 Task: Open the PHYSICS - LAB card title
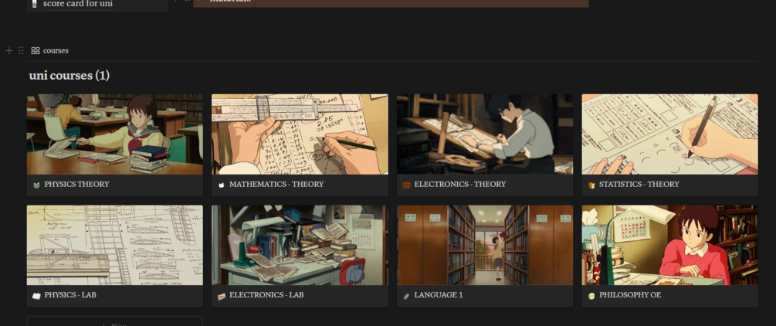[x=70, y=295]
